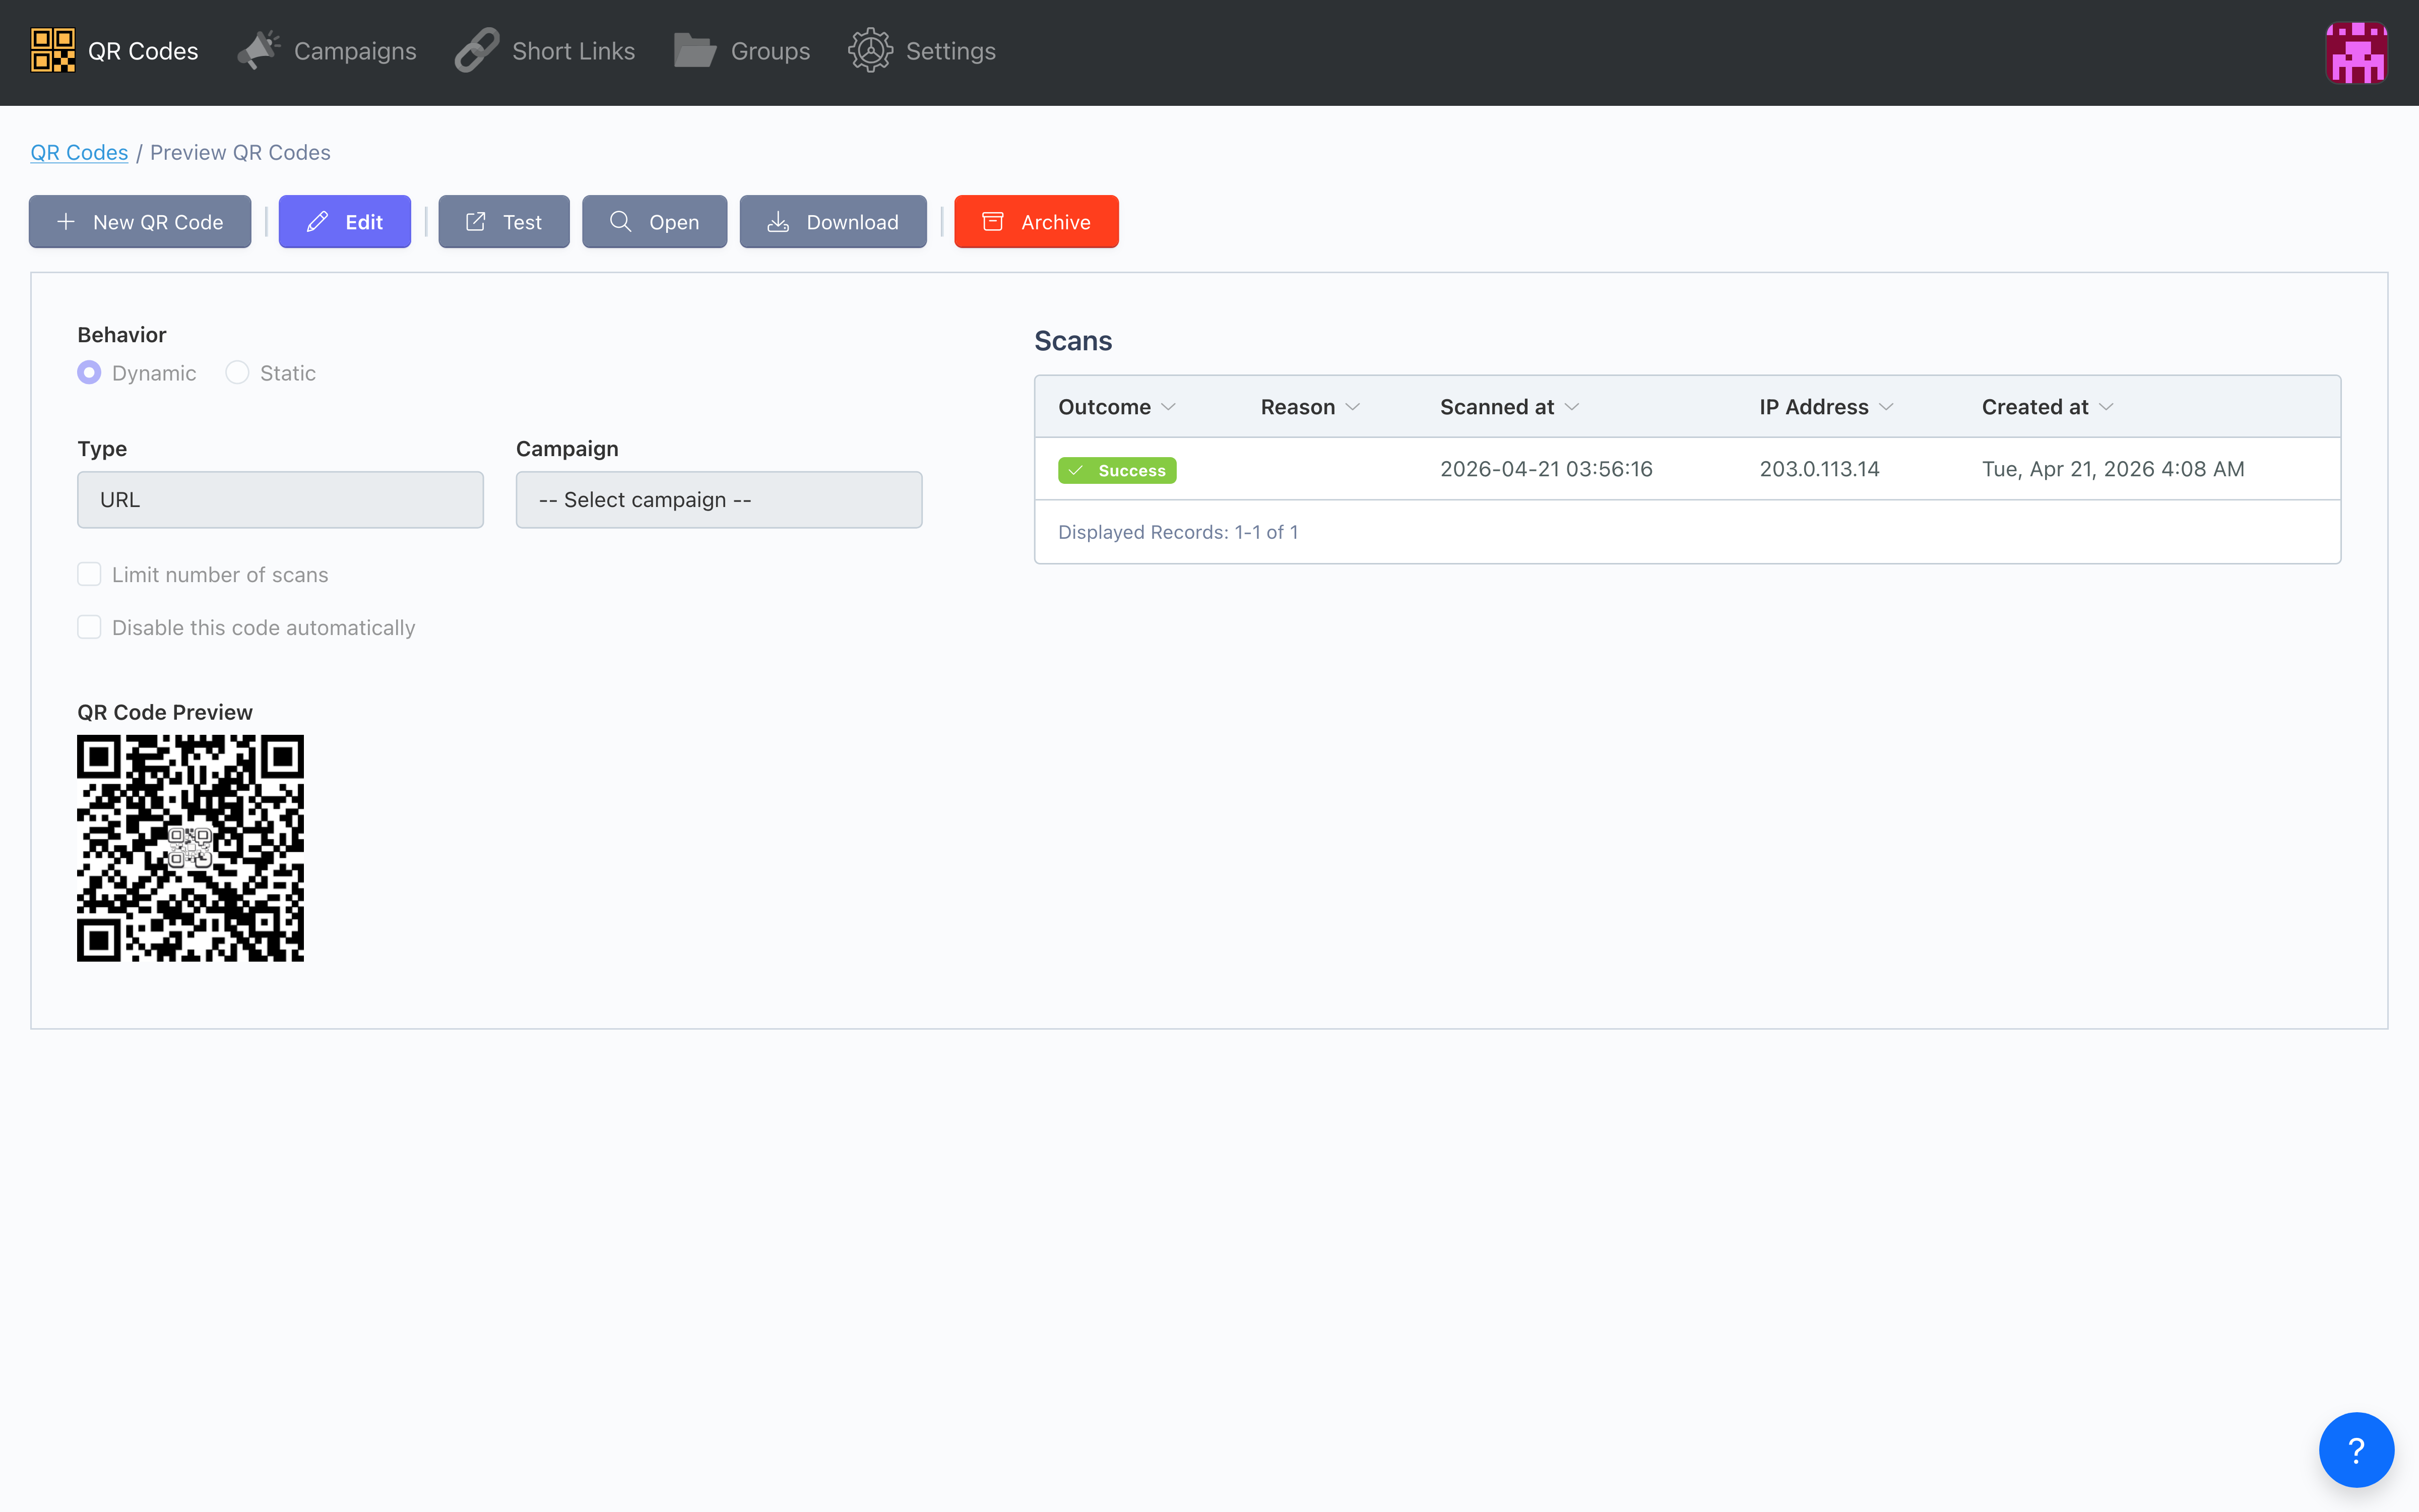This screenshot has width=2419, height=1512.
Task: Click the Reason column header label
Action: (1298, 407)
